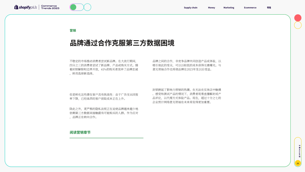Open the Supply chain section
Viewport: 305px width, 172px height.
coord(191,8)
